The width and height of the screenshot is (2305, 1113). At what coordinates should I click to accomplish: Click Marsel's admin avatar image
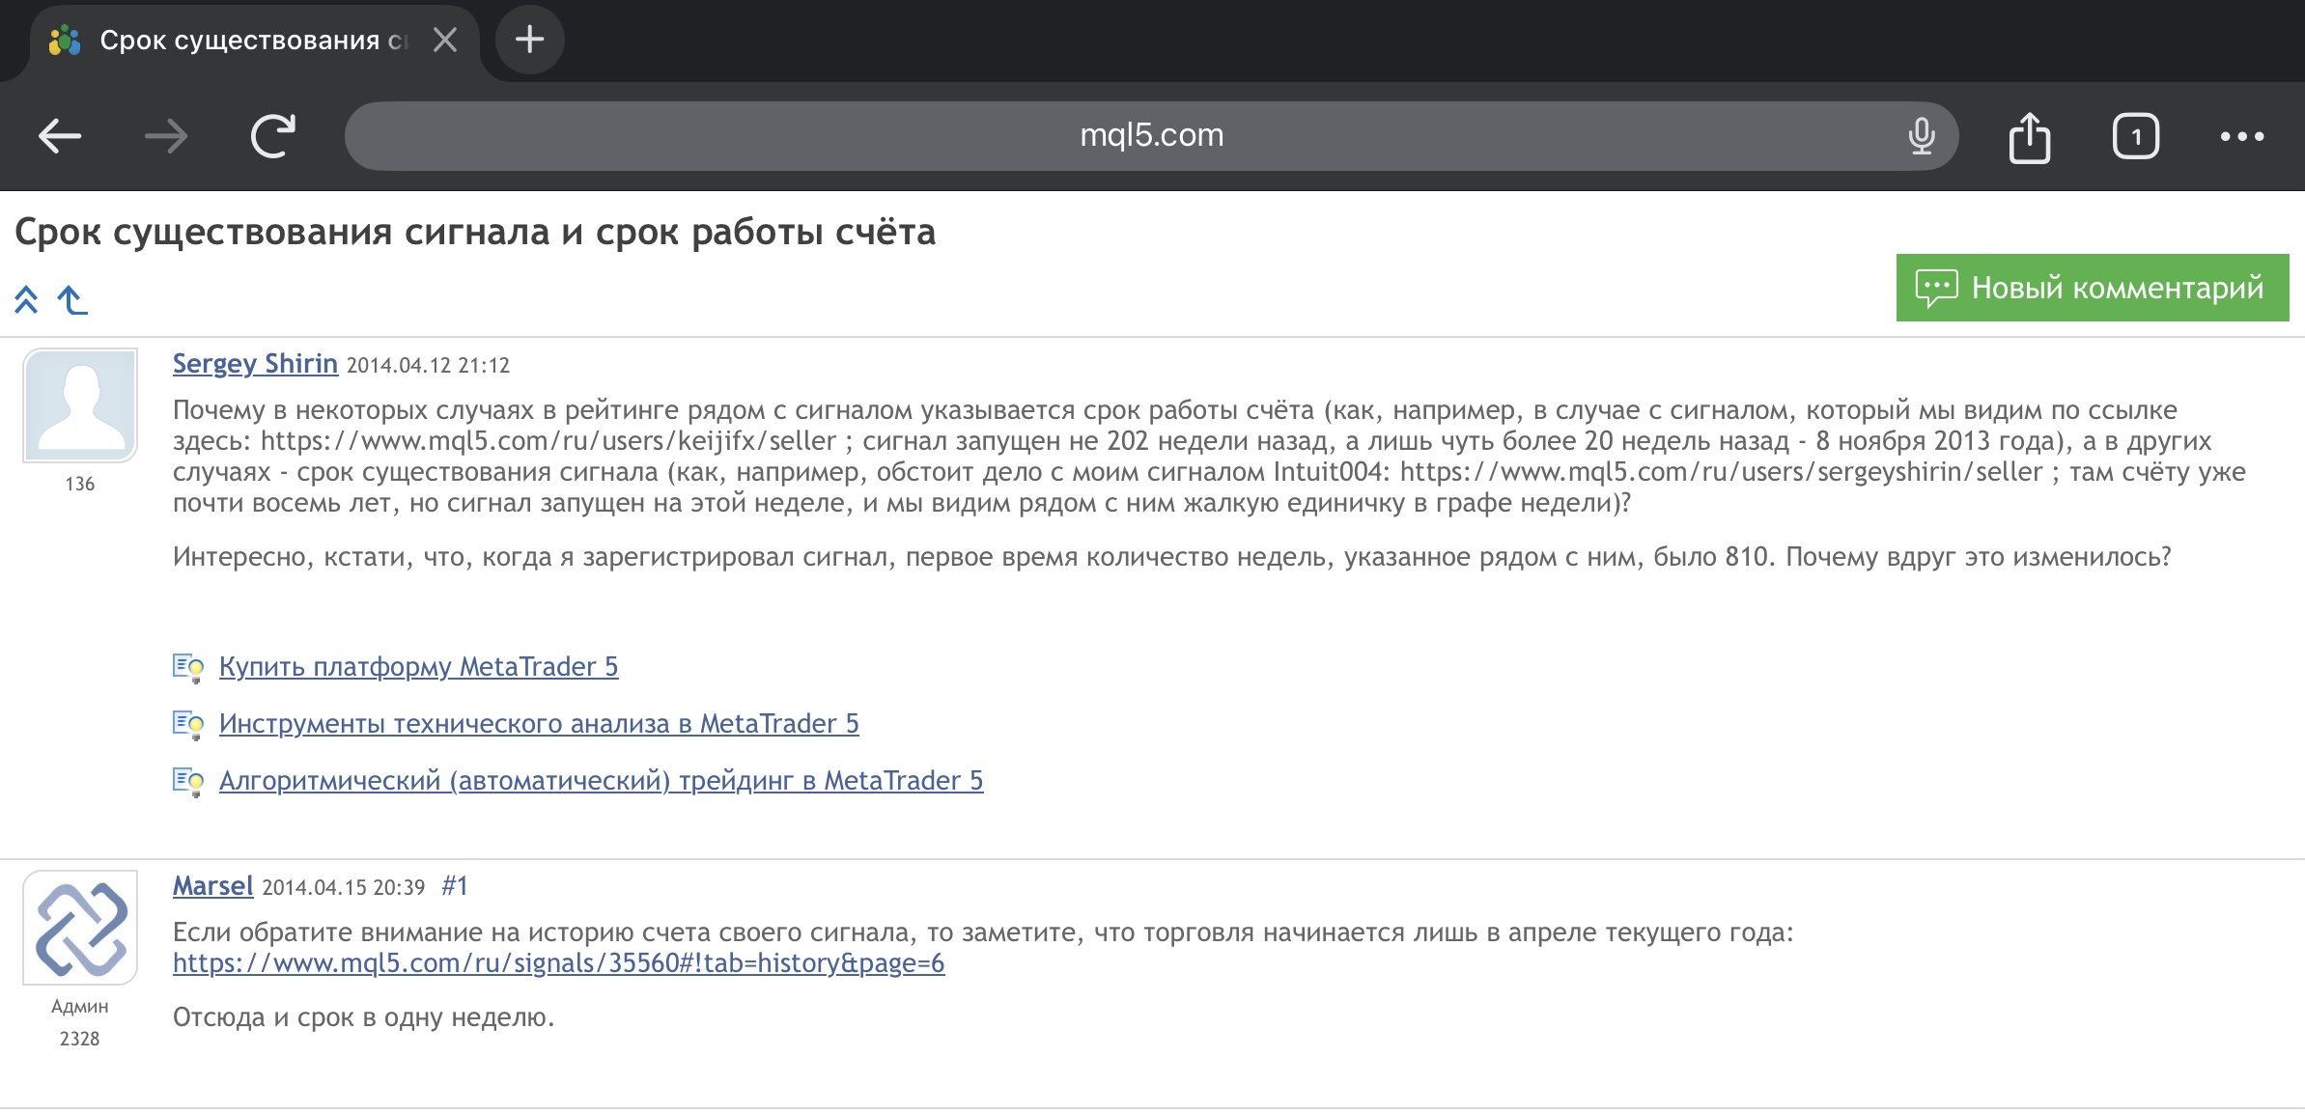pyautogui.click(x=80, y=928)
